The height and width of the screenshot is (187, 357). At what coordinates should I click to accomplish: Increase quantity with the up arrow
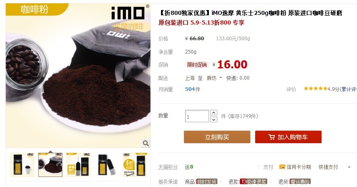(214, 113)
